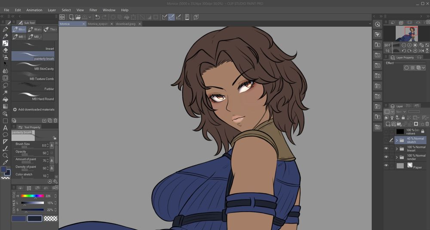Select the Lasso selection tool

pos(5,85)
